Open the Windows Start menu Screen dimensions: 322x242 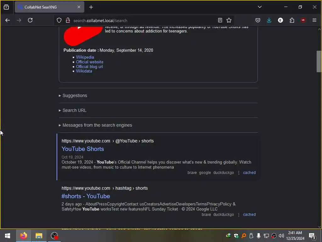pyautogui.click(x=8, y=236)
